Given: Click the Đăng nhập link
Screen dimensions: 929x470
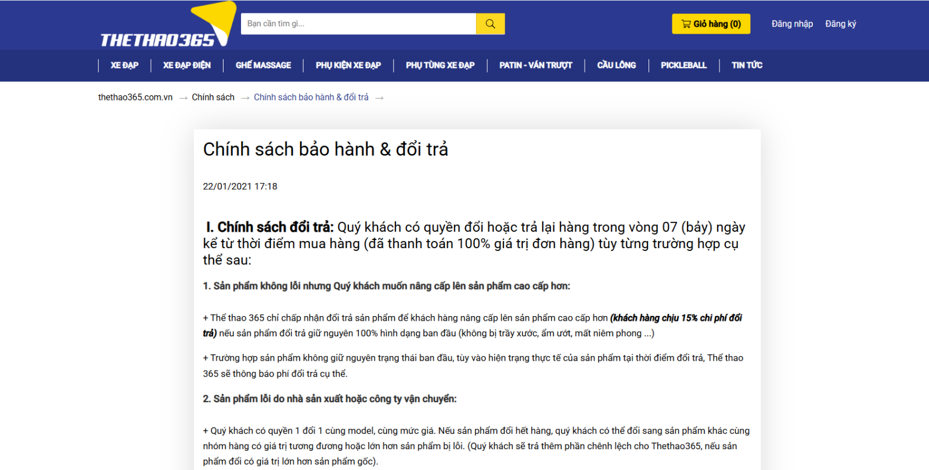Looking at the screenshot, I should click(792, 24).
